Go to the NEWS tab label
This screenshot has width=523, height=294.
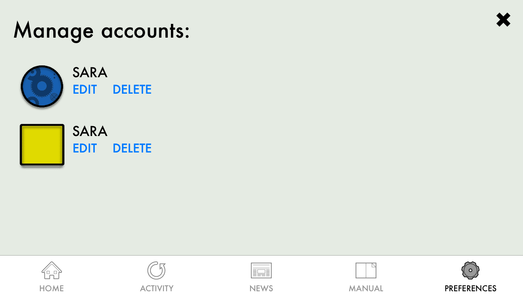261,289
